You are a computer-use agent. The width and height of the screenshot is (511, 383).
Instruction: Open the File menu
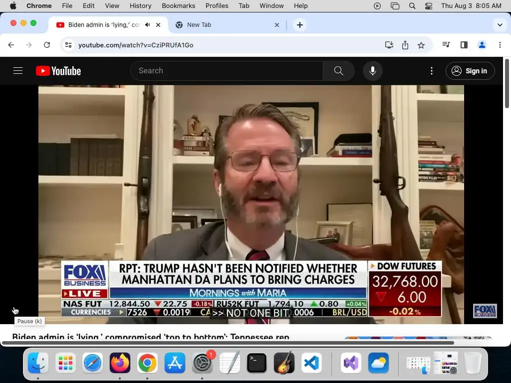tap(67, 6)
